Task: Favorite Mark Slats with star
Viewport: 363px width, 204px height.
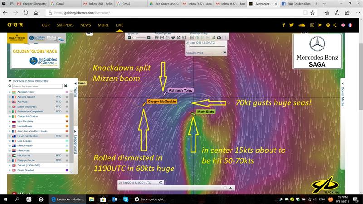Action: tap(10, 151)
